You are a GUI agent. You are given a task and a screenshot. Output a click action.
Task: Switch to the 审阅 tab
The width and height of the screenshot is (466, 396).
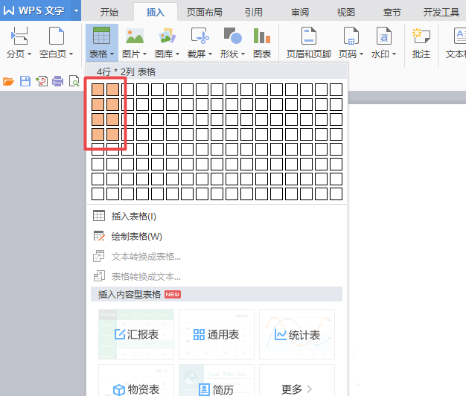[300, 12]
